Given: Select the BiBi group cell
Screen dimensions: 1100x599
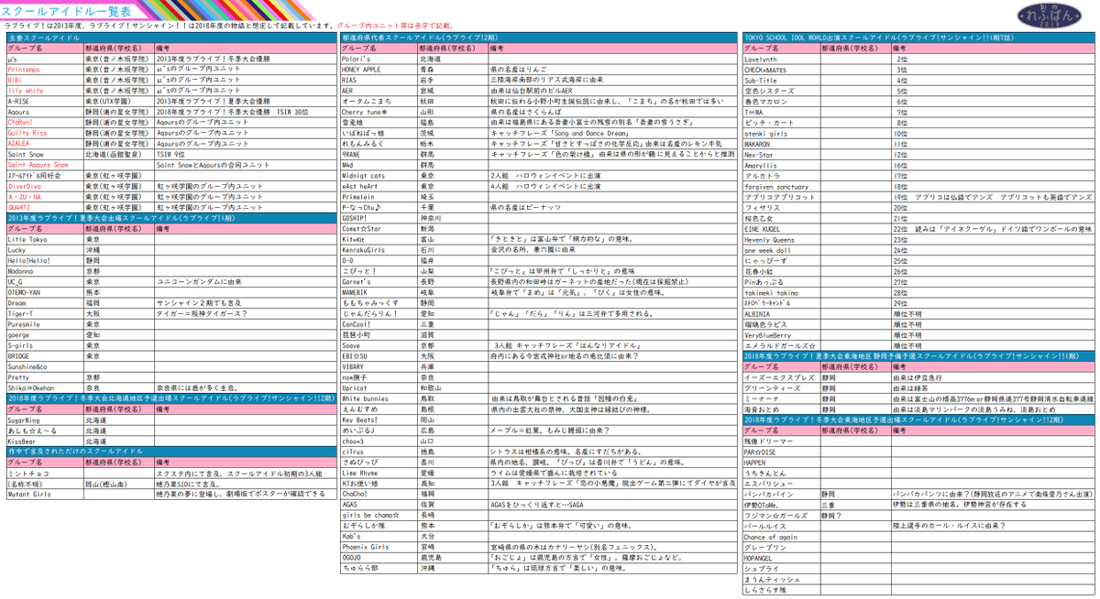Looking at the screenshot, I should pos(45,81).
